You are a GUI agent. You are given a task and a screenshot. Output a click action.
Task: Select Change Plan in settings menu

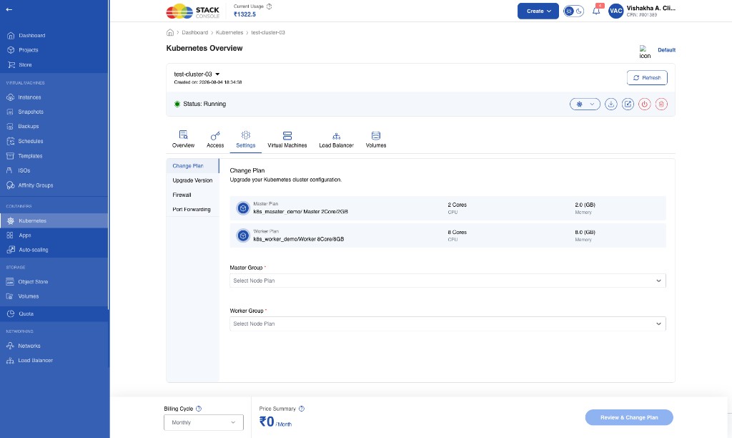click(193, 166)
